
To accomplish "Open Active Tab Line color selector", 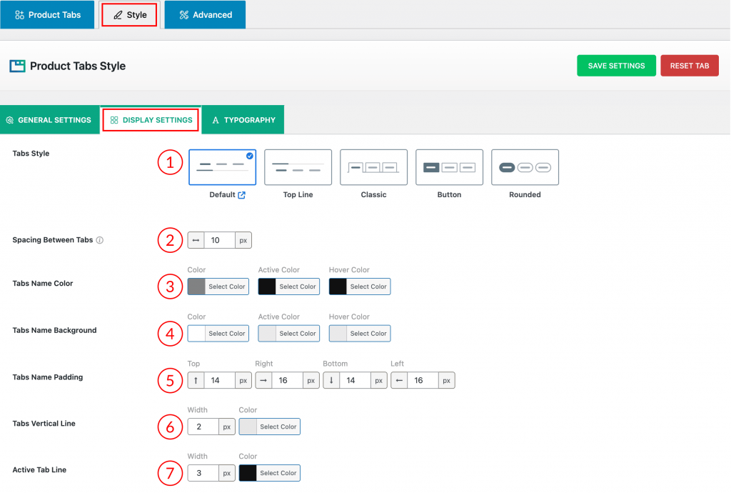I will pos(269,473).
